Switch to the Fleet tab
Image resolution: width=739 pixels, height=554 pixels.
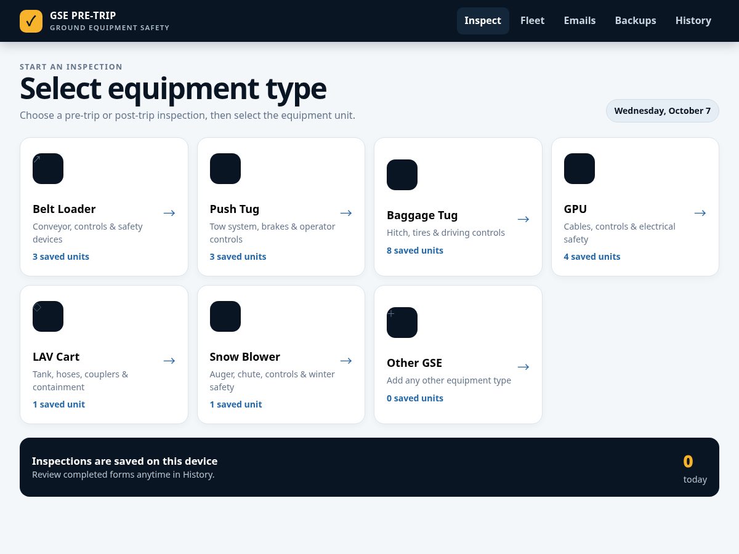(532, 21)
